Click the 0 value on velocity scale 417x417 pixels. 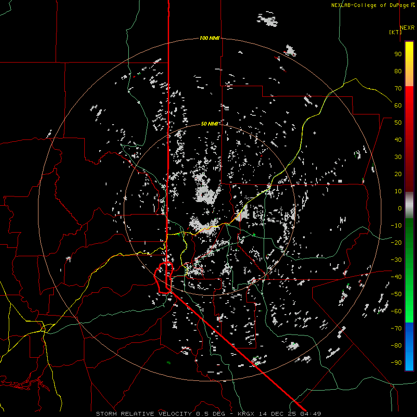point(400,208)
